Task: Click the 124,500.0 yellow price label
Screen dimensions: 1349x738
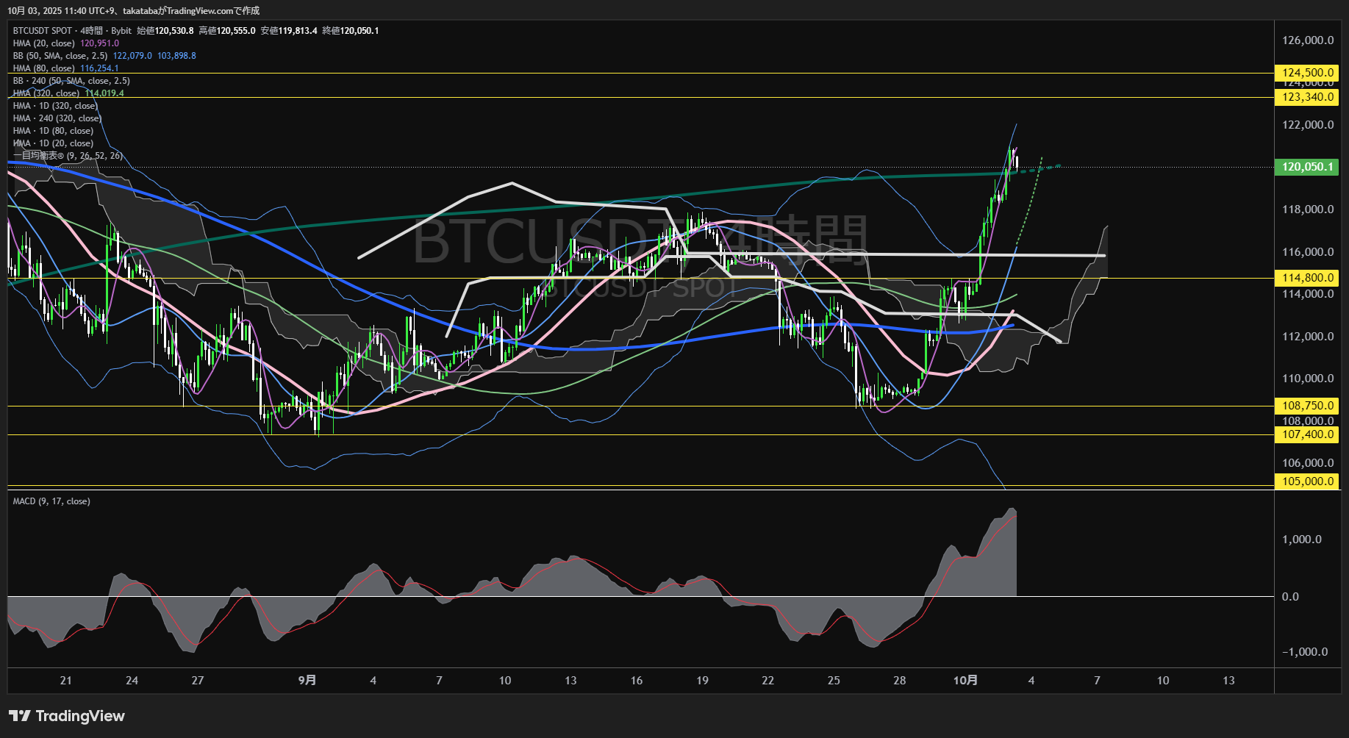Action: tap(1307, 73)
